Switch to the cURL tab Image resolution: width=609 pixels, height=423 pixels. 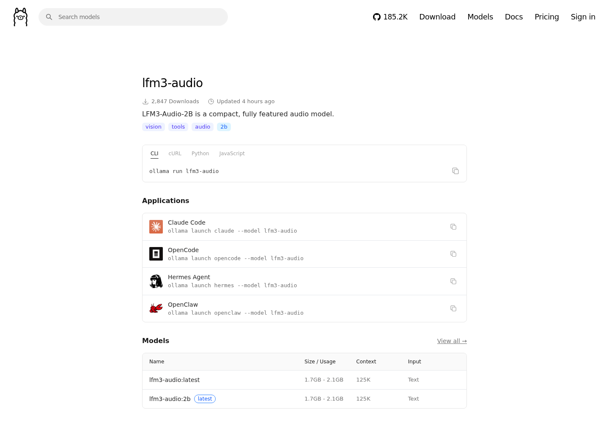[x=175, y=154]
